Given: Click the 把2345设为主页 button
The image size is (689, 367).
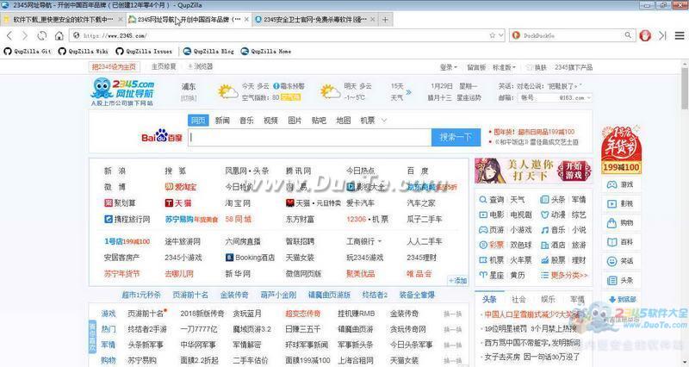Looking at the screenshot, I should point(114,66).
